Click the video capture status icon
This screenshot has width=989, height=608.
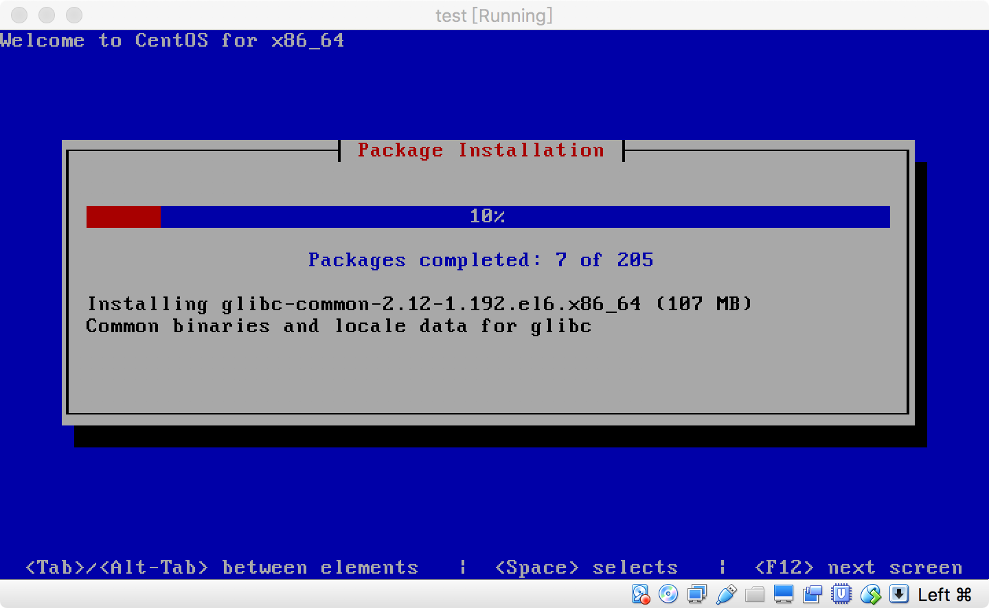tap(812, 594)
